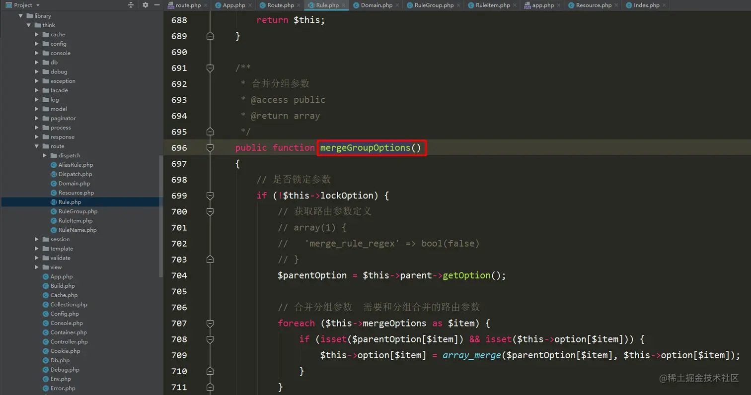Select the log folder in tree
751x395 pixels.
(50, 100)
